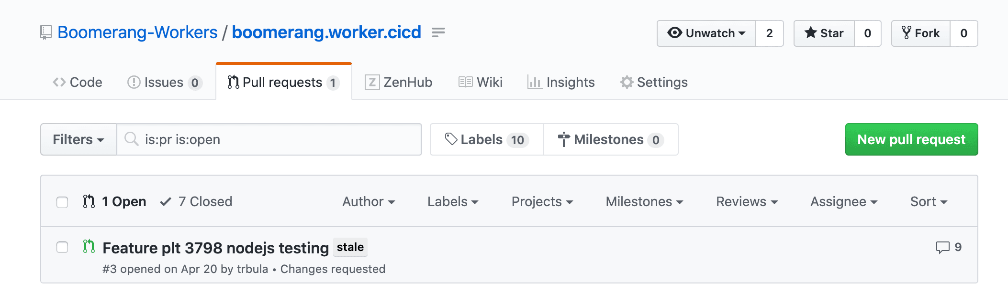
Task: Show the 7 Closed pull requests
Action: point(196,202)
